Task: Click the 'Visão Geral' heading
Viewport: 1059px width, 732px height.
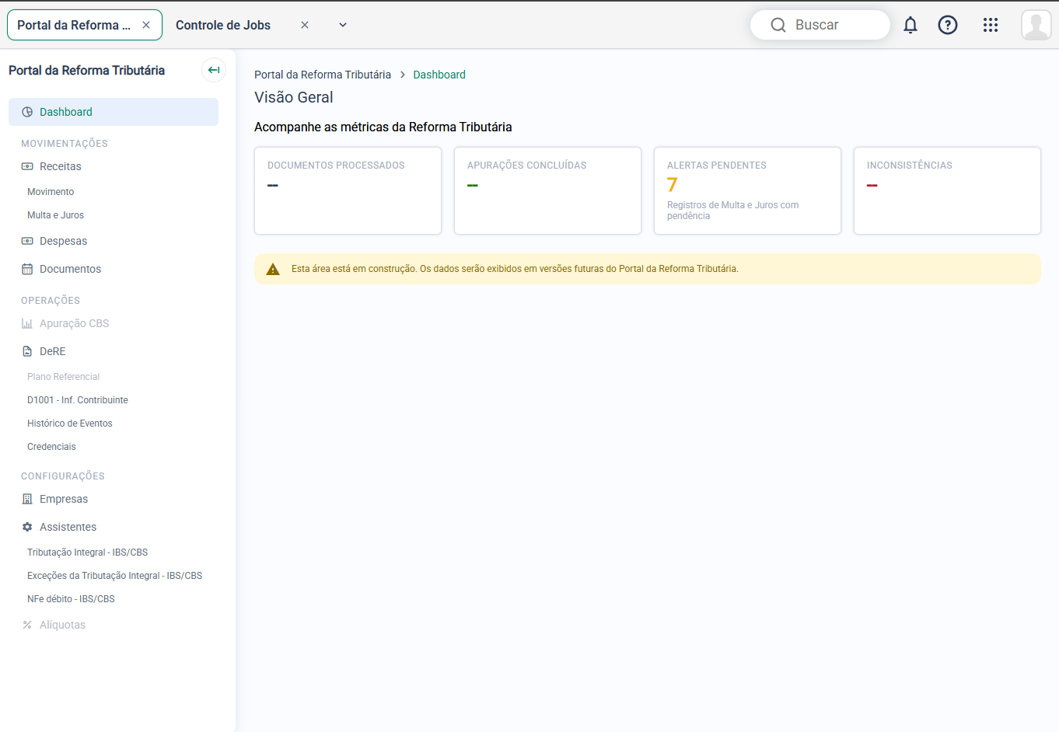Action: click(x=294, y=97)
